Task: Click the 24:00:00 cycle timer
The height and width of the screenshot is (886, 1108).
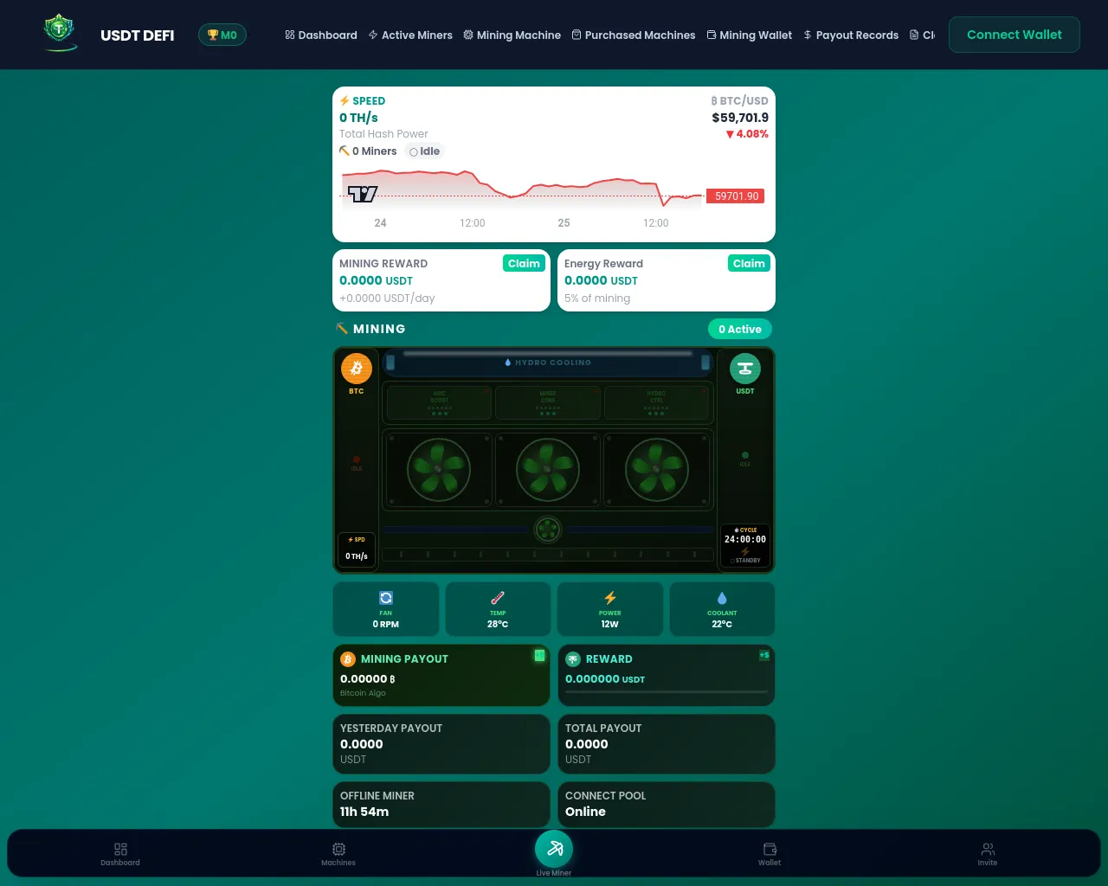Action: (x=745, y=539)
